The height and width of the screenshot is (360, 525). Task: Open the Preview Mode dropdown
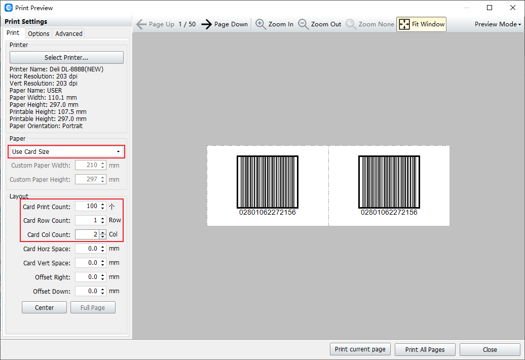[498, 24]
